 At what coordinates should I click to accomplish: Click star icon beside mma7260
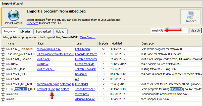[3, 94]
